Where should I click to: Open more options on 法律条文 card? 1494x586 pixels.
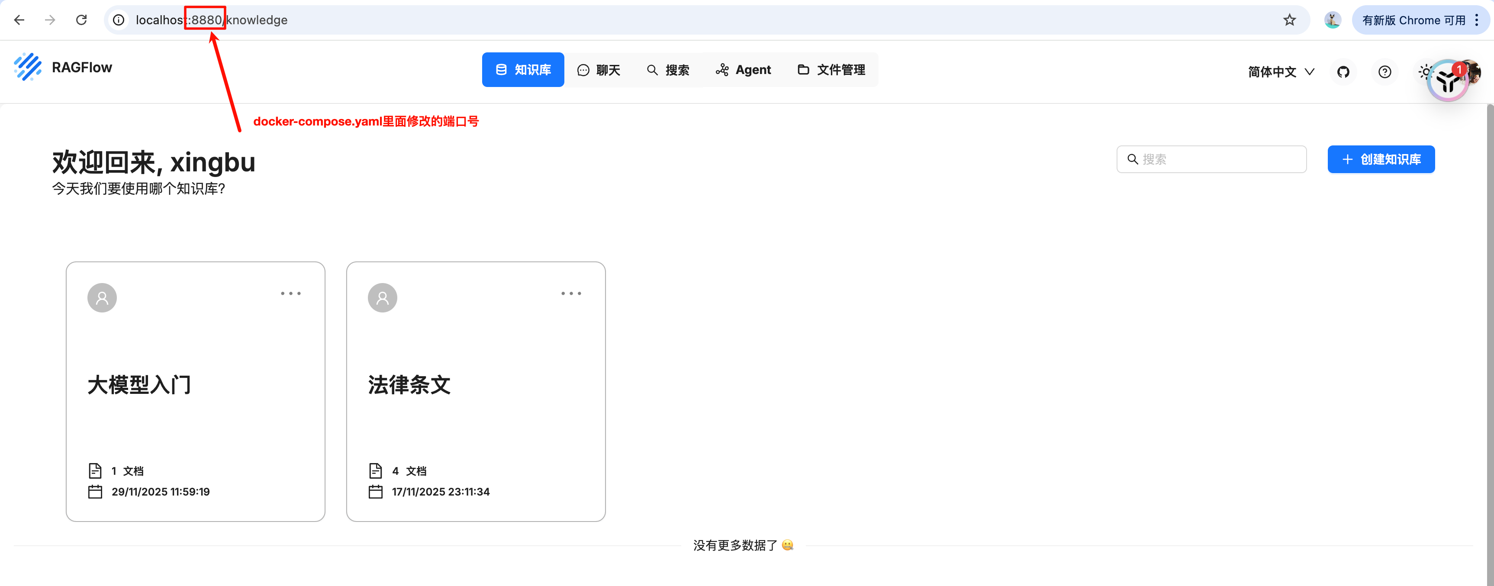[571, 293]
